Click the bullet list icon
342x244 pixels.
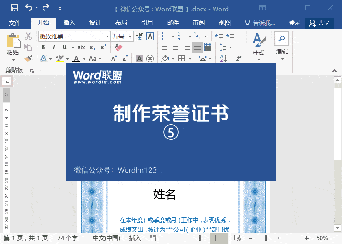tap(165, 36)
